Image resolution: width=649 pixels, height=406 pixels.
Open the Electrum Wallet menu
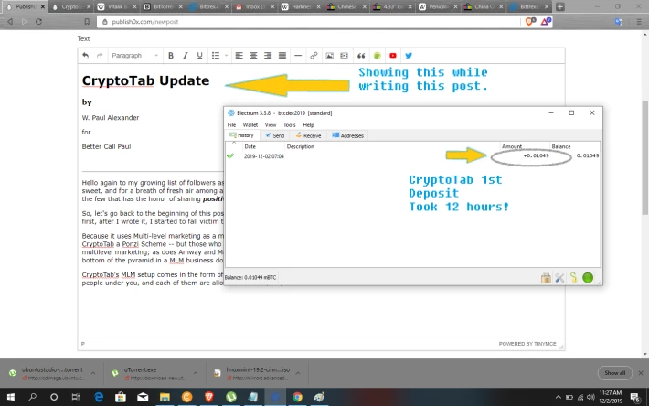tap(250, 124)
